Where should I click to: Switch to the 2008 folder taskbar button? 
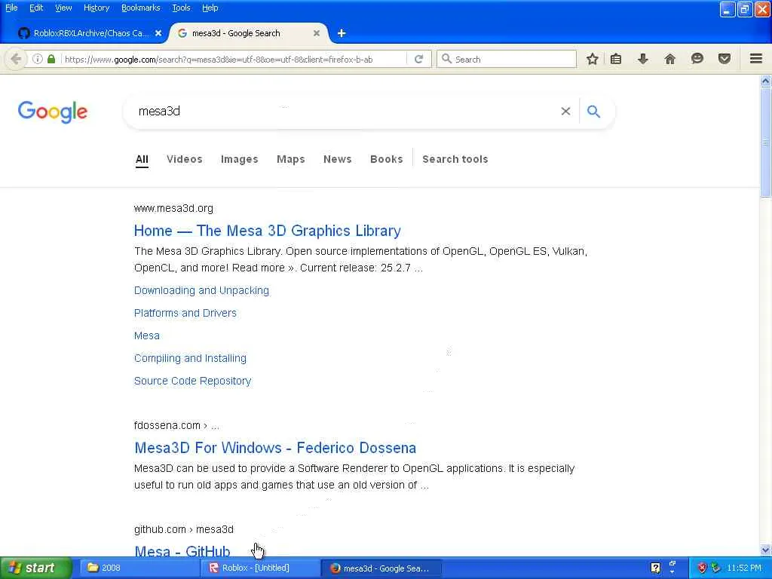[139, 568]
